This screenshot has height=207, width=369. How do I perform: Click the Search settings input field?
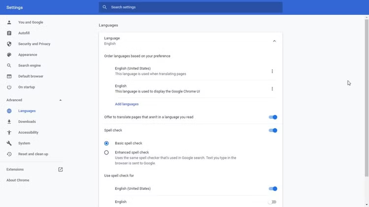tap(192, 7)
